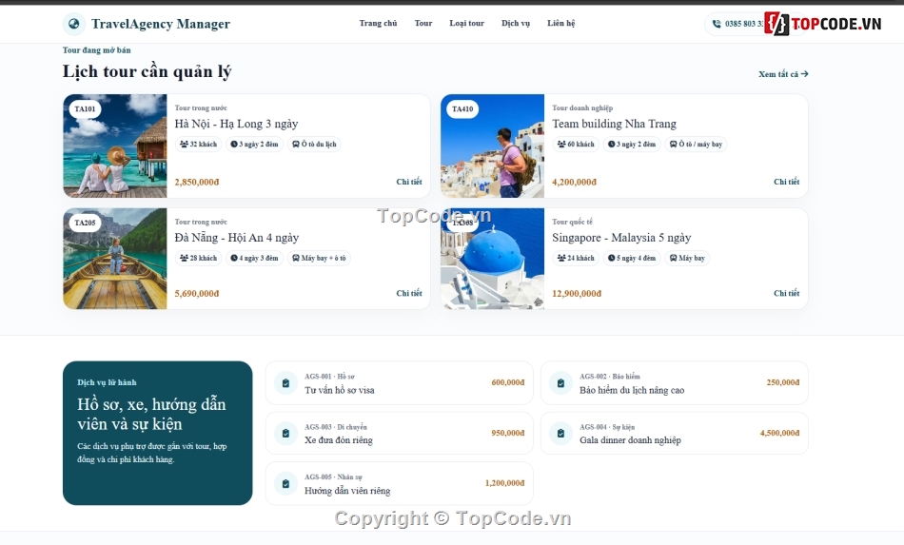Click clipboard icon for Xe đưa đón riêng

coord(285,433)
